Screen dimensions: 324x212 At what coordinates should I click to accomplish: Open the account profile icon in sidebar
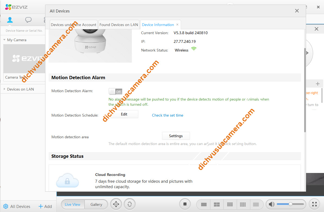tap(10, 20)
